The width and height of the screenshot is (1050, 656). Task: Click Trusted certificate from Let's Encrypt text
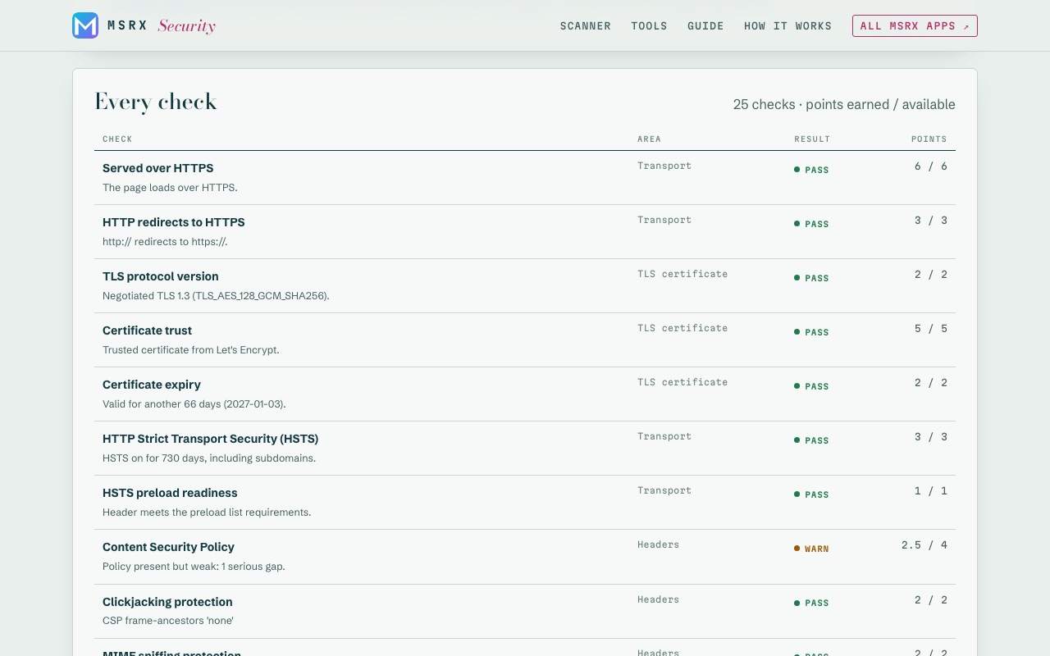[191, 350]
